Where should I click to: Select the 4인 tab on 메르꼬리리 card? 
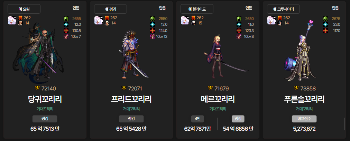point(197,119)
